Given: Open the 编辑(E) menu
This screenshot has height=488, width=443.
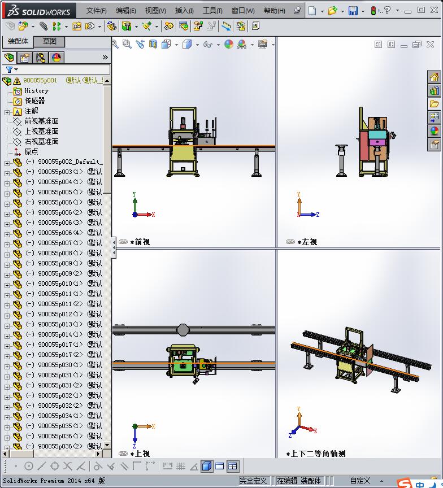Looking at the screenshot, I should click(x=126, y=11).
